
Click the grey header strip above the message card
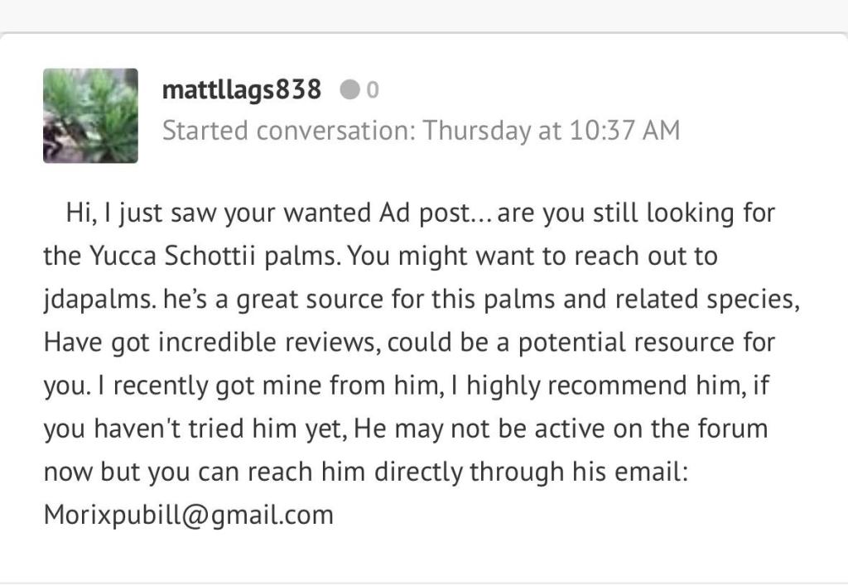pos(424,16)
